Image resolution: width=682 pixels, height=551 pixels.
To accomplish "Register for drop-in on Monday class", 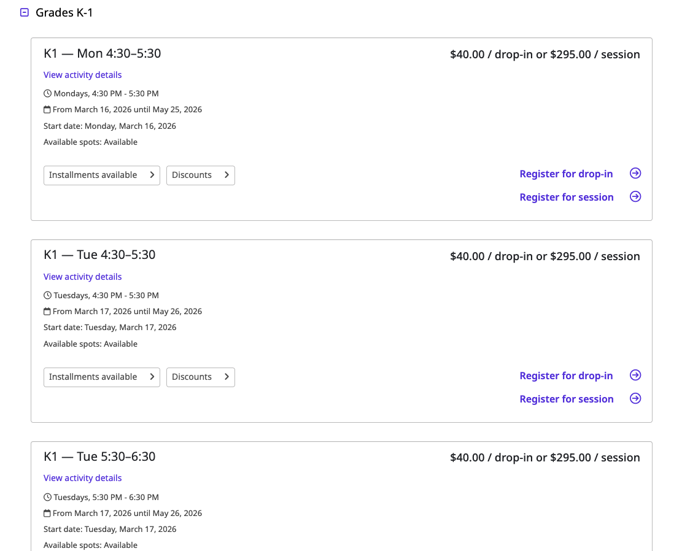I will [566, 174].
